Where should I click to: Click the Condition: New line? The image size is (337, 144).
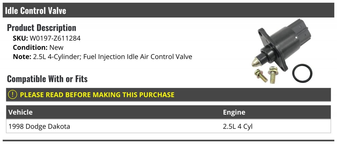(38, 47)
